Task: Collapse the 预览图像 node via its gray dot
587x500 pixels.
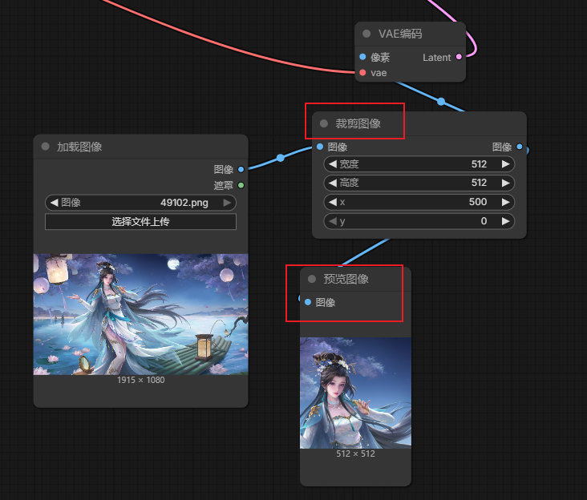Action: click(x=312, y=279)
